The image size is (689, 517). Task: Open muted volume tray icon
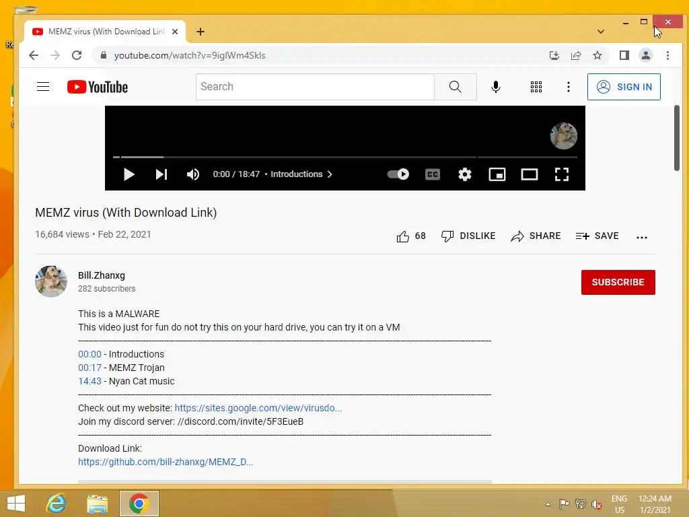pos(597,504)
